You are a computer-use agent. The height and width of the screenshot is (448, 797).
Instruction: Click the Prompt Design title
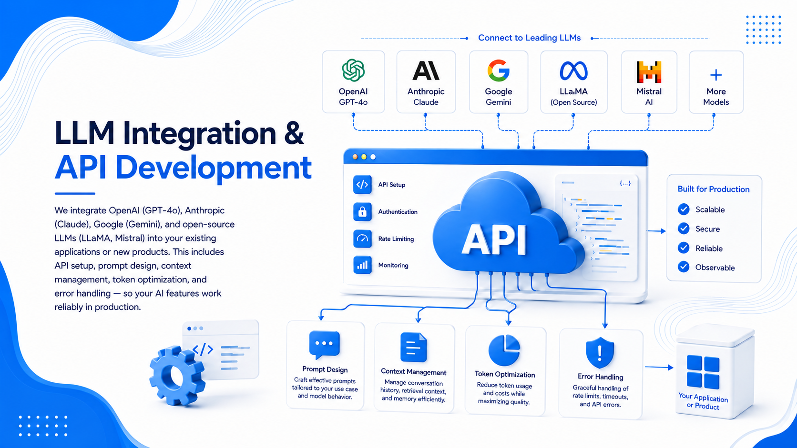tap(325, 369)
